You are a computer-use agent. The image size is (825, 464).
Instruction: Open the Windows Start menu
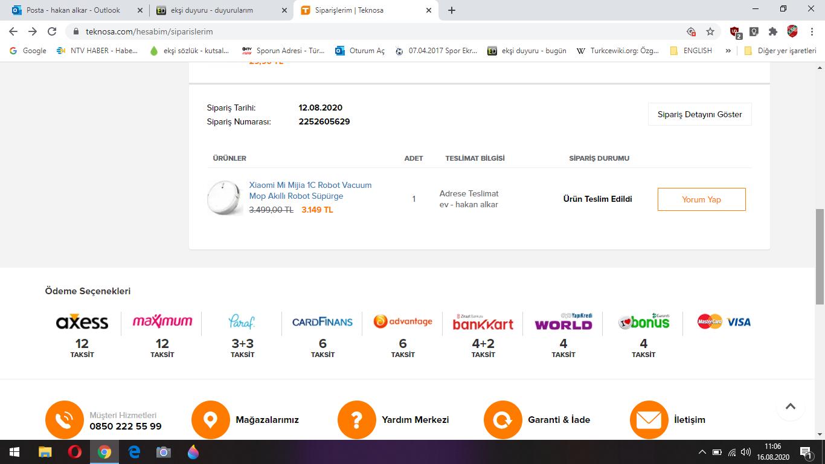14,452
